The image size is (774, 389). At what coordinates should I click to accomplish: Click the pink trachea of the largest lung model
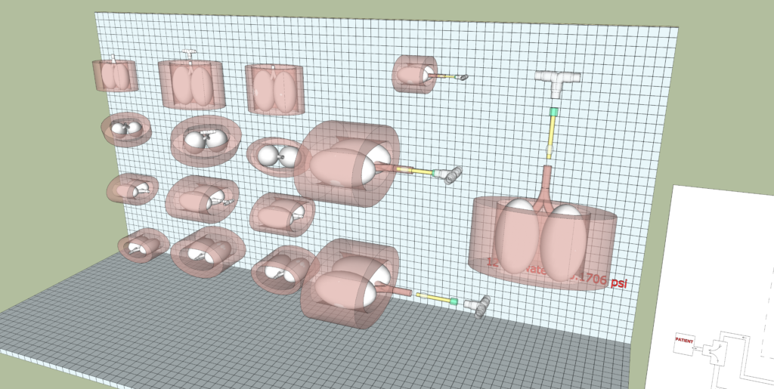point(546,186)
